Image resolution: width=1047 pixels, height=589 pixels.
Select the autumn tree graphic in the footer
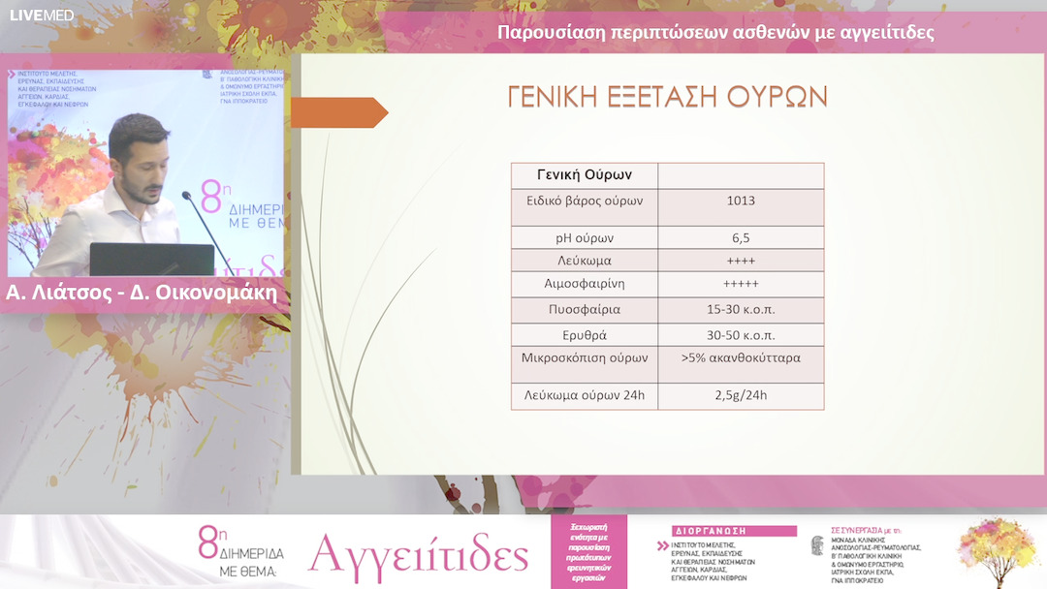click(997, 552)
